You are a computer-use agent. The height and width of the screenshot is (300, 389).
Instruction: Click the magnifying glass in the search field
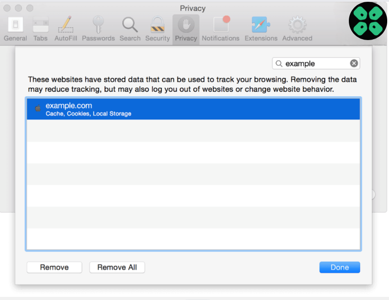pyautogui.click(x=279, y=64)
